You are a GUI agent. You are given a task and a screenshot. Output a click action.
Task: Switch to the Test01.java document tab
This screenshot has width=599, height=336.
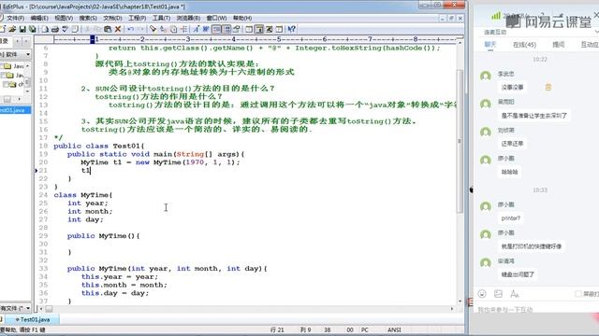[x=33, y=319]
